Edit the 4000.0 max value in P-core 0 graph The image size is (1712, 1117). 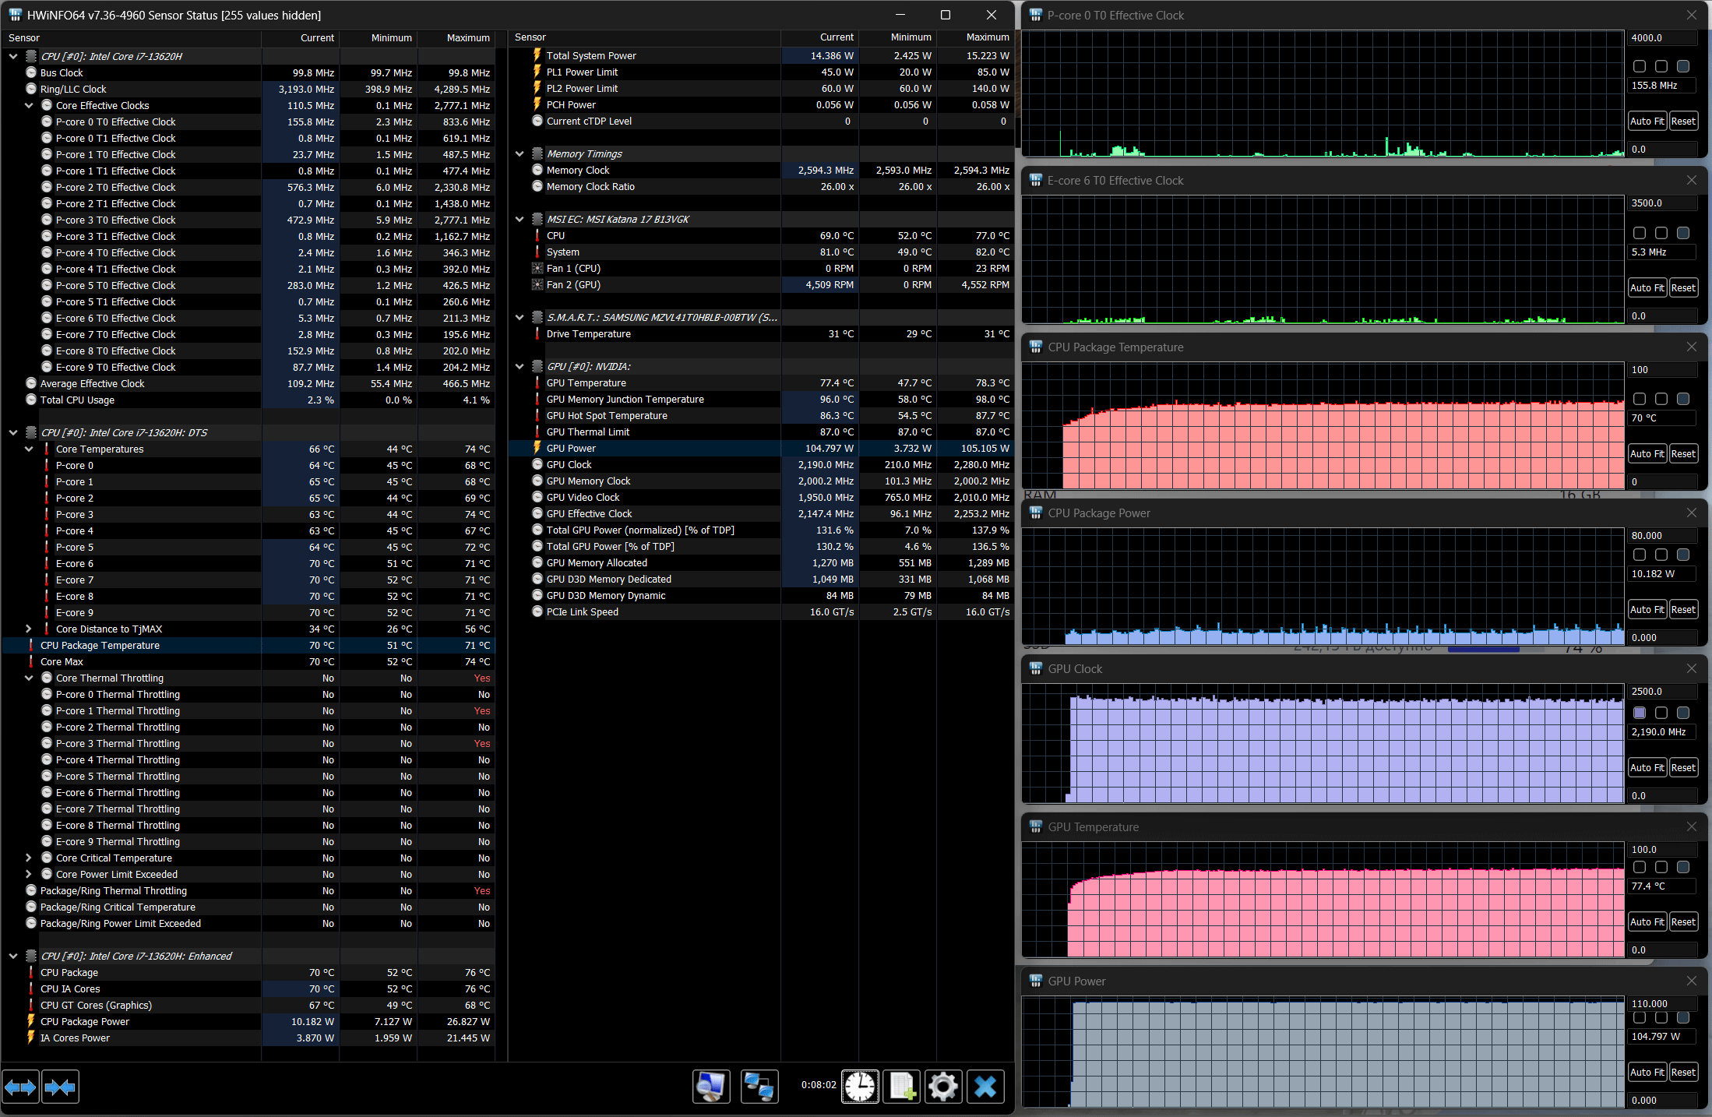tap(1661, 38)
